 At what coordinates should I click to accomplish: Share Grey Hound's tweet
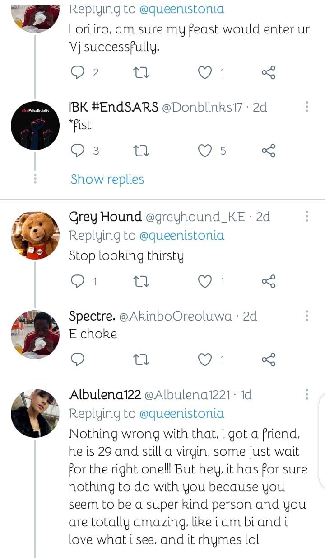pyautogui.click(x=269, y=282)
